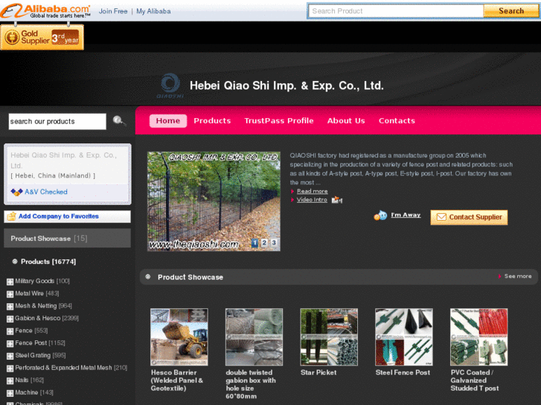
Task: Click the Add Company to Favorites star icon
Action: pyautogui.click(x=12, y=216)
